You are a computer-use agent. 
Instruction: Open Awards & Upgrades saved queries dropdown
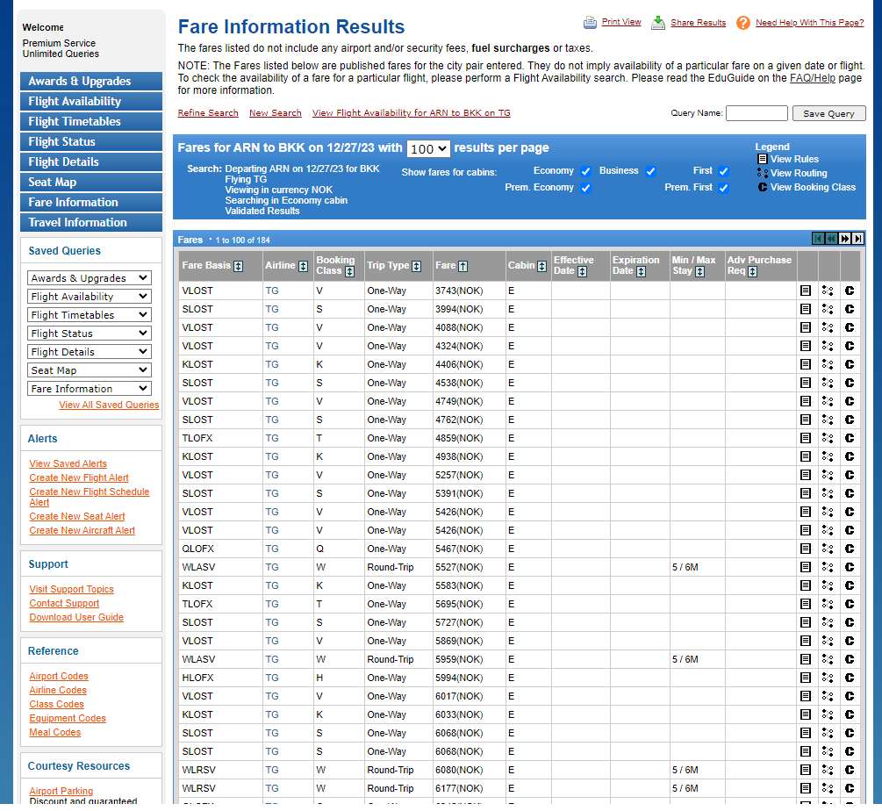tap(90, 278)
